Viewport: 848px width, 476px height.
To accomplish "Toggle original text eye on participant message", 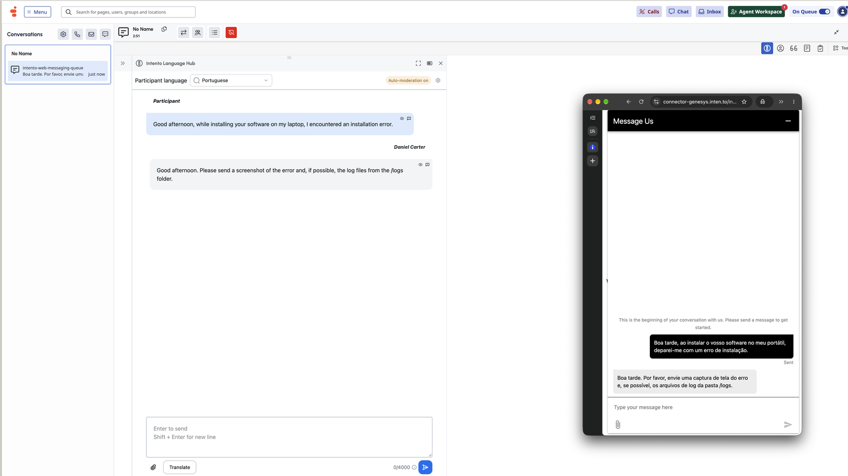I will (x=402, y=119).
